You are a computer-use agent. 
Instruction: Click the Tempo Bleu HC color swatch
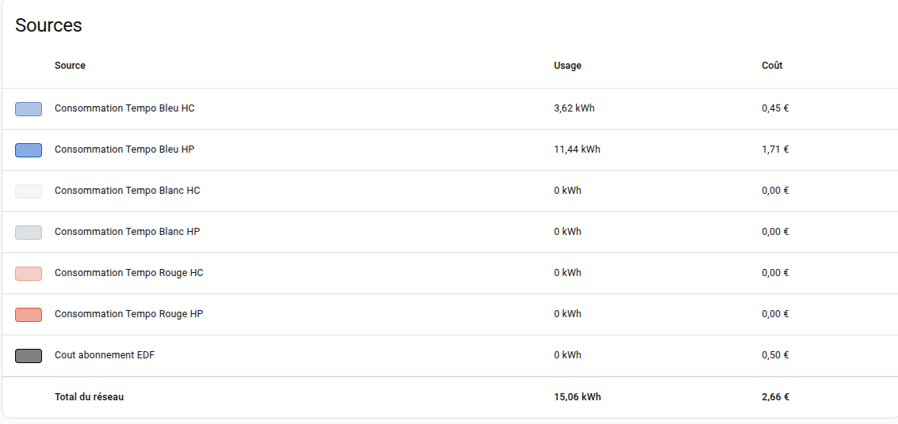pos(29,109)
